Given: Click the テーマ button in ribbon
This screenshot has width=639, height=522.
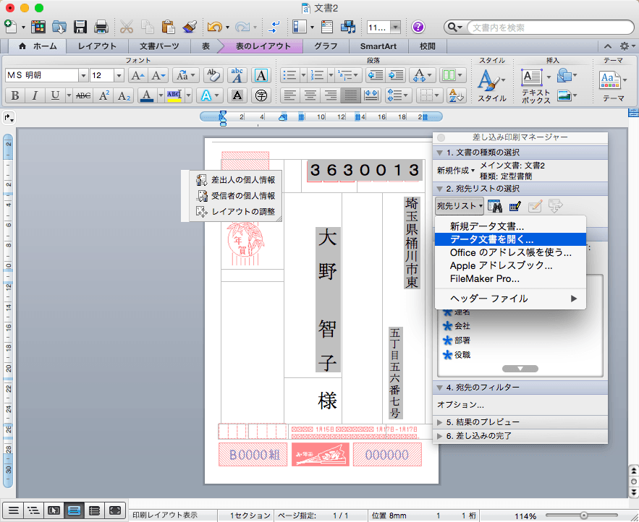Looking at the screenshot, I should tap(614, 86).
